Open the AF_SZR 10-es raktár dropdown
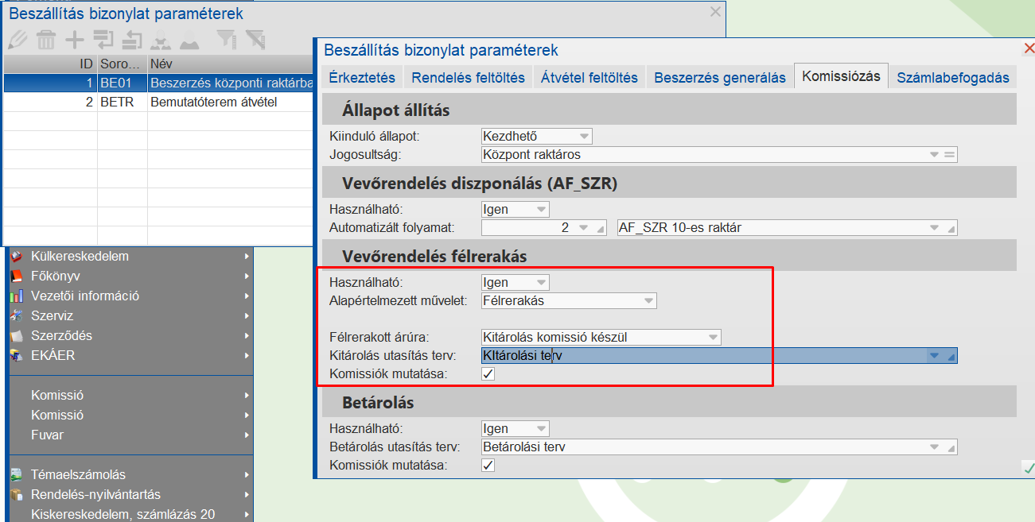This screenshot has width=1035, height=522. (x=936, y=228)
